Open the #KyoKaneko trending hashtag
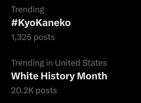 point(41,23)
